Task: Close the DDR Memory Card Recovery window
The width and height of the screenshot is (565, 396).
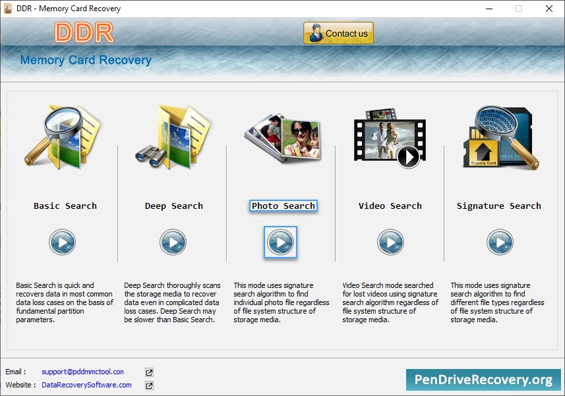Action: (x=549, y=9)
